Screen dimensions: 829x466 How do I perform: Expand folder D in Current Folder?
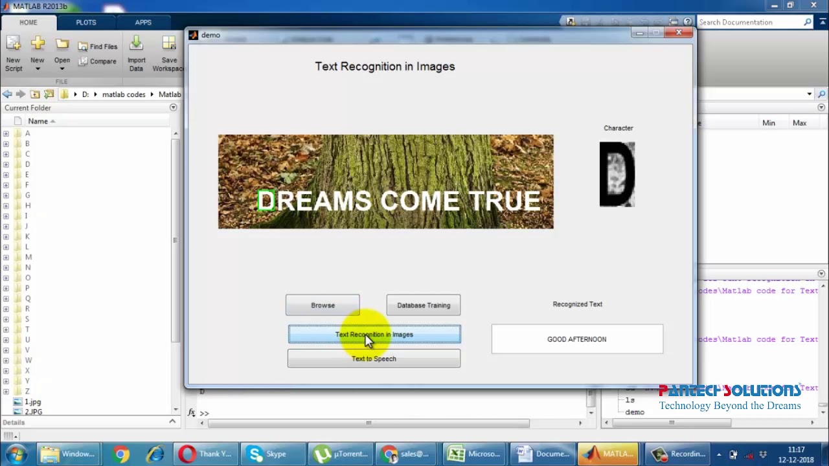6,164
